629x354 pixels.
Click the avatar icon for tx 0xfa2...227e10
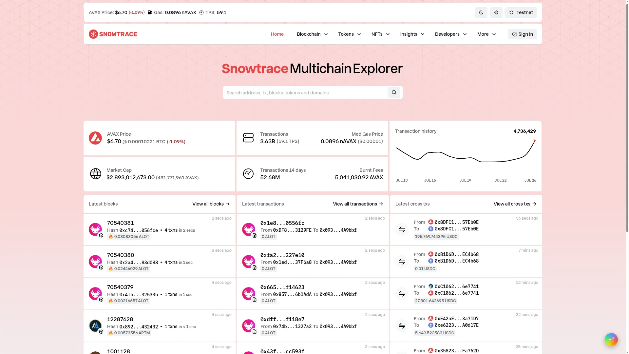tap(249, 262)
